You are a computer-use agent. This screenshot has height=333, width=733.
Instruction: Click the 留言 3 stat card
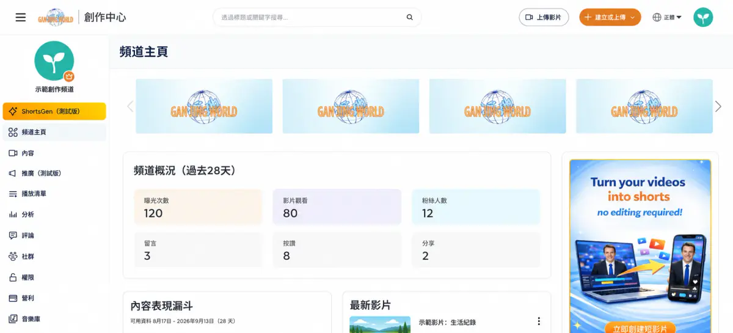click(198, 249)
